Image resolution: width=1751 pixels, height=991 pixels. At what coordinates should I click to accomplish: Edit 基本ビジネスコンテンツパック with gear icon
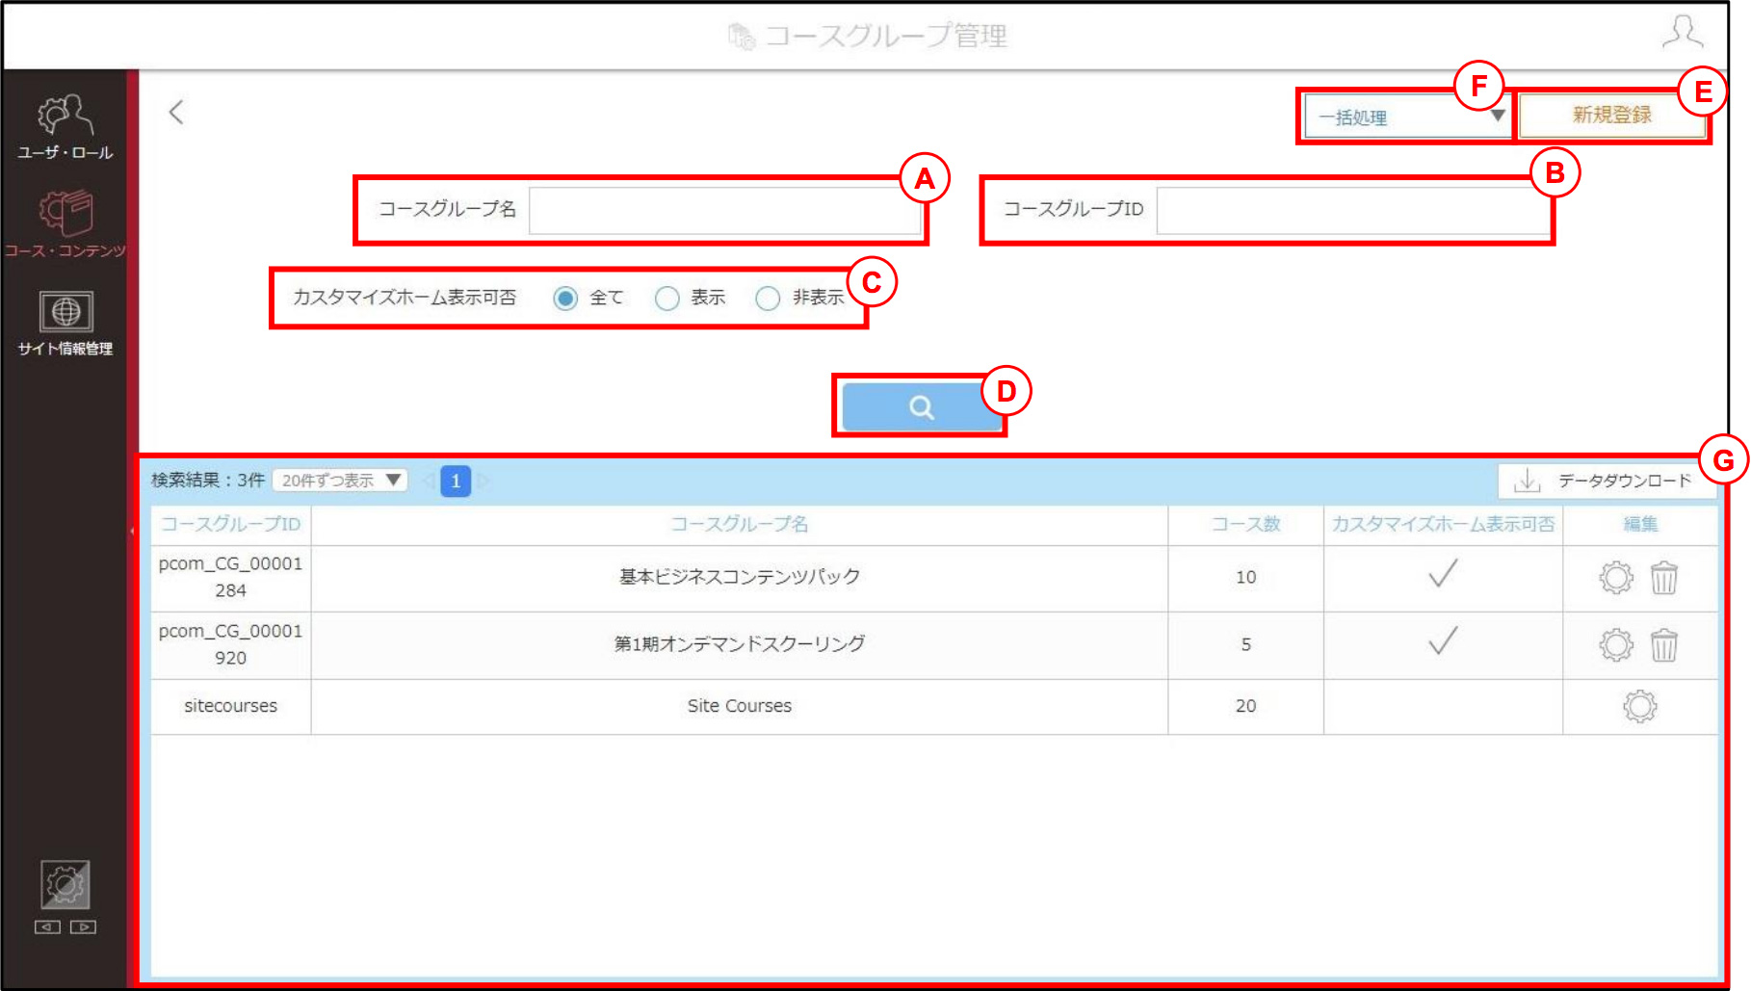click(x=1616, y=578)
